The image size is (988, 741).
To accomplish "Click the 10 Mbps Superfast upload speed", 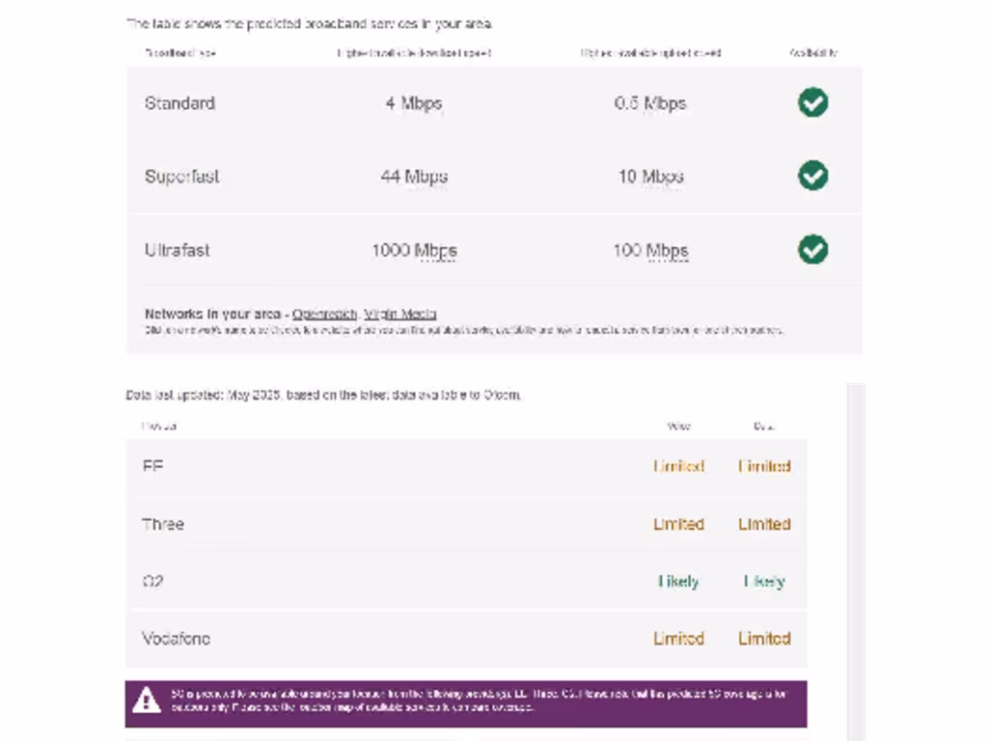I will (x=650, y=177).
